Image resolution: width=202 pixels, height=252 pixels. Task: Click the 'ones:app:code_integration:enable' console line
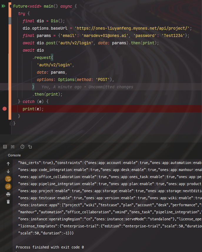(110, 170)
